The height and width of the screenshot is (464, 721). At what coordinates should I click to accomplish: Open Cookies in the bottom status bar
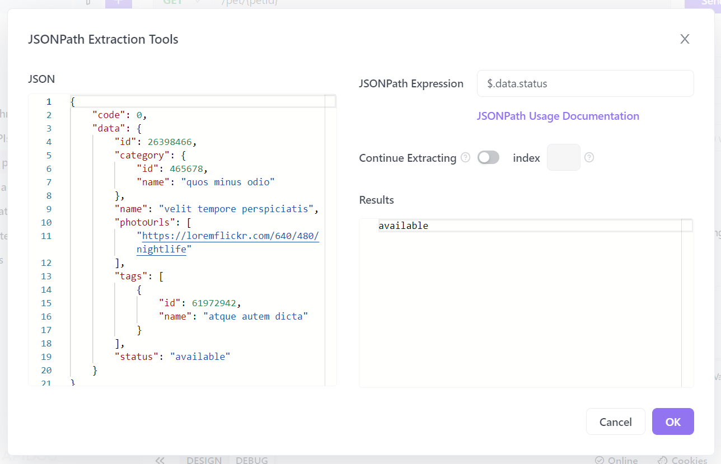click(682, 460)
